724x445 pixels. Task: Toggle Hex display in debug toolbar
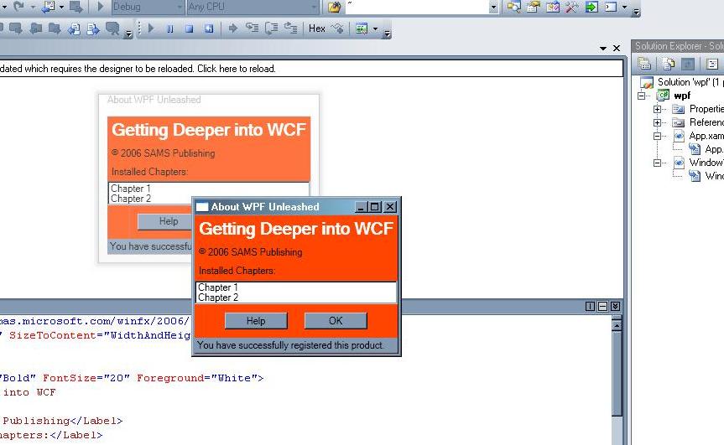pos(317,28)
